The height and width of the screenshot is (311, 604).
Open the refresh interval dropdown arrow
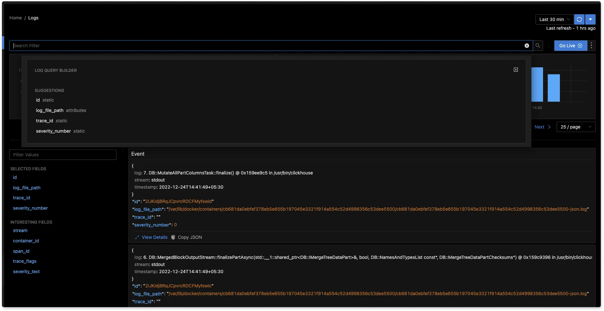tap(590, 19)
